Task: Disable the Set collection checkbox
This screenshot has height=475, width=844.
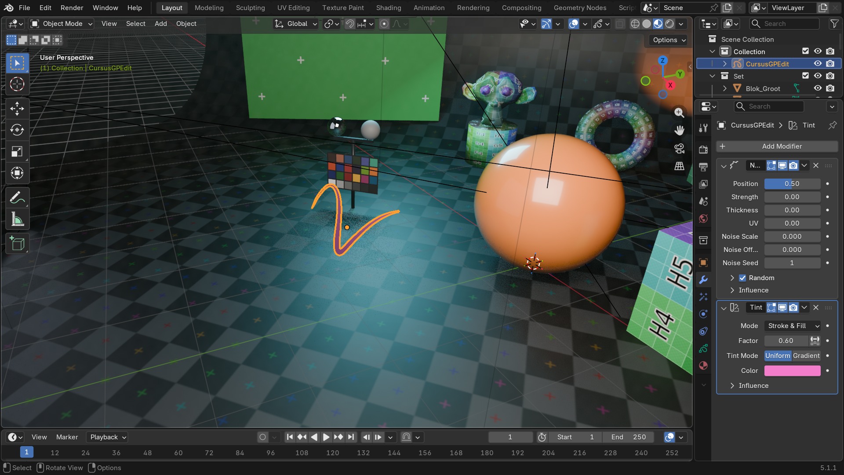Action: pyautogui.click(x=805, y=76)
